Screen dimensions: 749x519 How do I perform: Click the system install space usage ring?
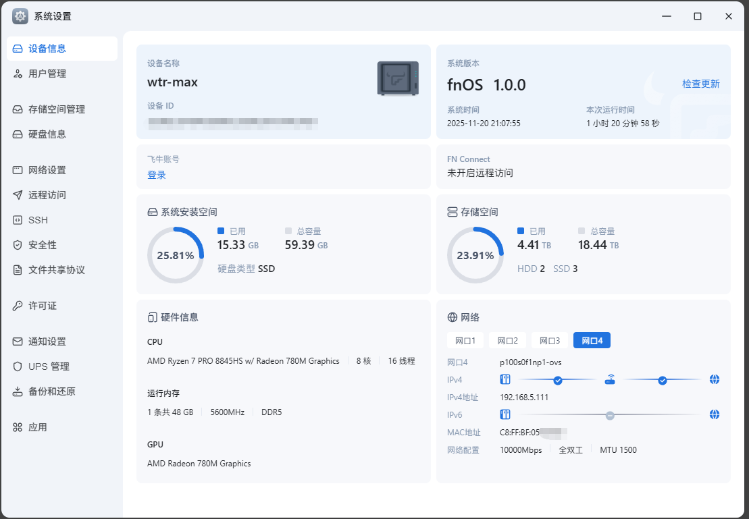(176, 255)
